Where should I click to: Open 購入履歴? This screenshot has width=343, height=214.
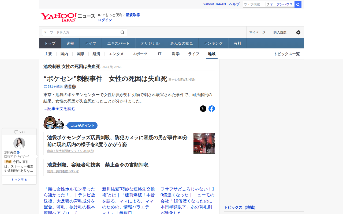click(x=280, y=32)
